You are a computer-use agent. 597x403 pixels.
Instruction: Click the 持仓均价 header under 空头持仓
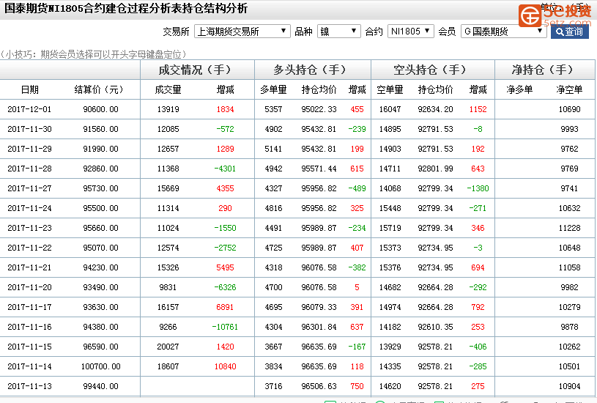coord(436,89)
